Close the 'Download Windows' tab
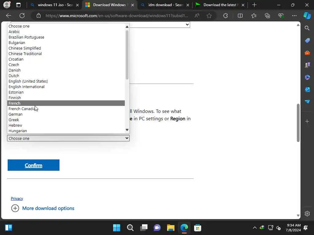 [x=132, y=5]
